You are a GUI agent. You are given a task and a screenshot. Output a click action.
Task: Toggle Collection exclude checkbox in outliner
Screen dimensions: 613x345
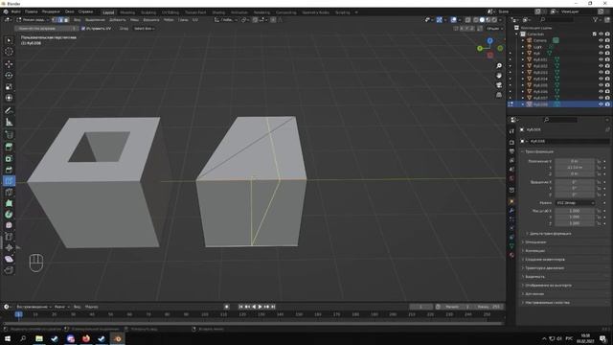595,34
